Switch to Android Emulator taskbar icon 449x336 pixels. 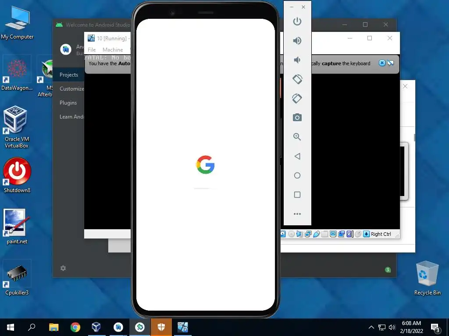(140, 327)
